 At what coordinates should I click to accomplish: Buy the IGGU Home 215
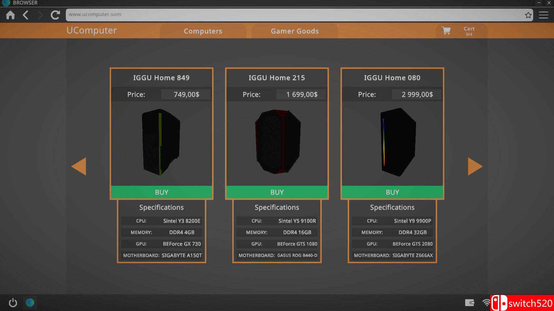(x=277, y=192)
